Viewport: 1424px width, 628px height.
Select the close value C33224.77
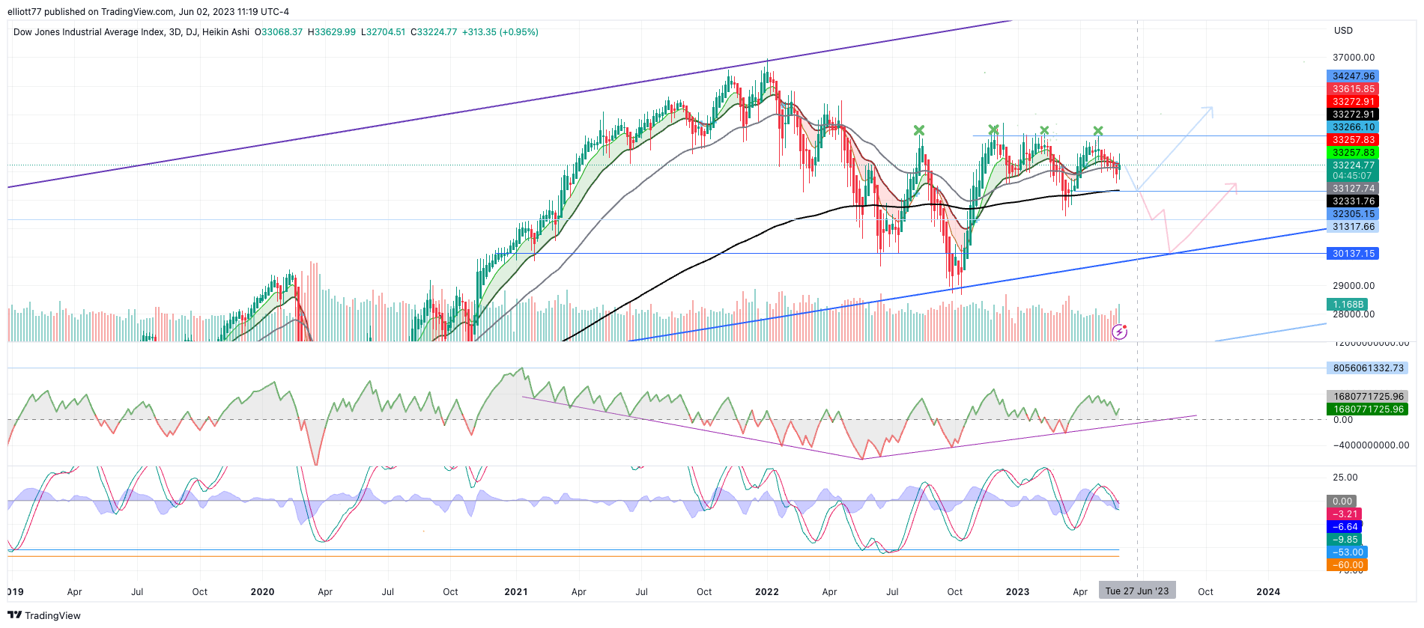pos(434,32)
